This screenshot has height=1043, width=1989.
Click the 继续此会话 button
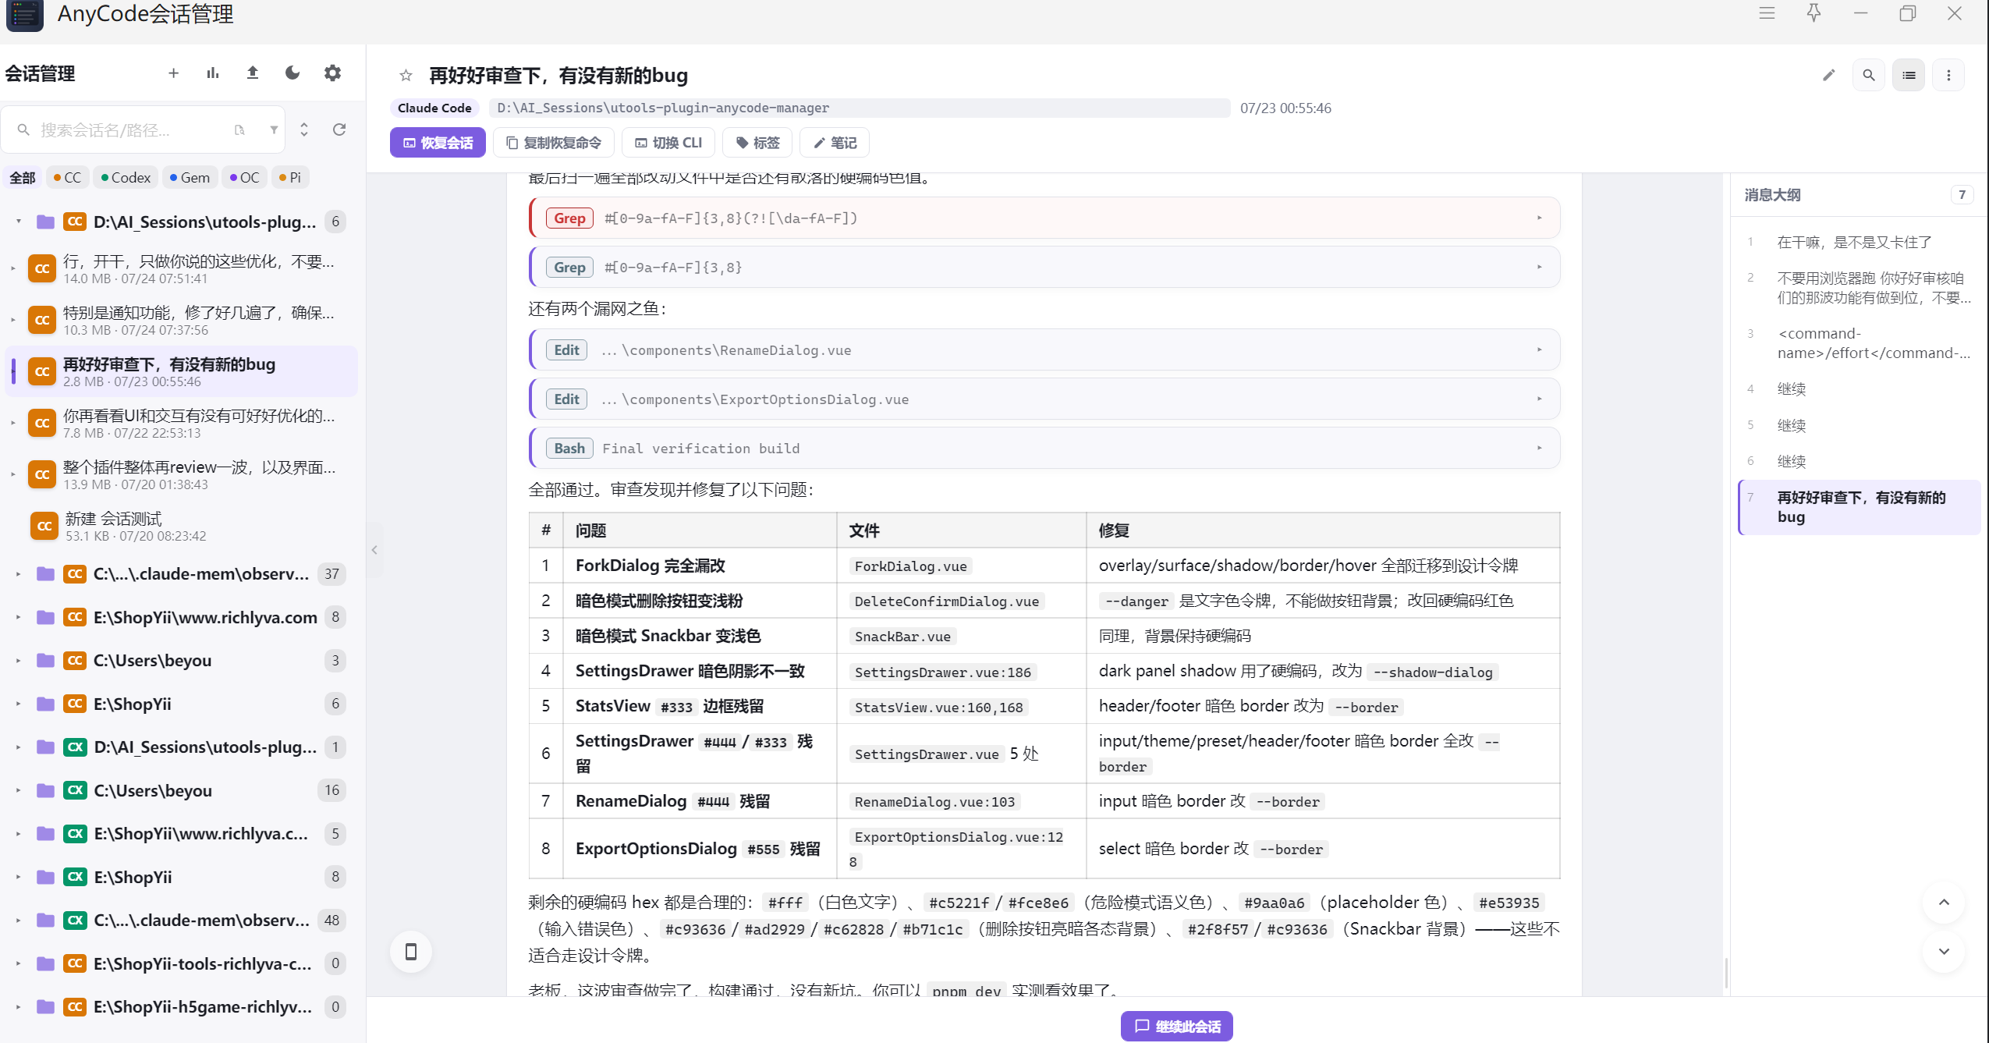click(1177, 1027)
